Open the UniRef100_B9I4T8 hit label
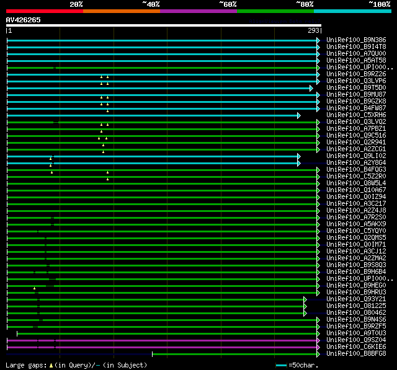The height and width of the screenshot is (370, 397). click(x=356, y=46)
